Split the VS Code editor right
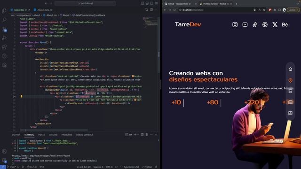 point(151,10)
